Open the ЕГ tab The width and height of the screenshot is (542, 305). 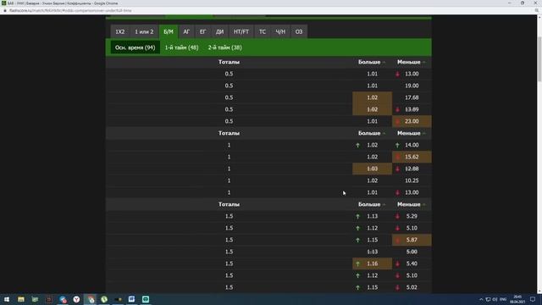(x=202, y=32)
